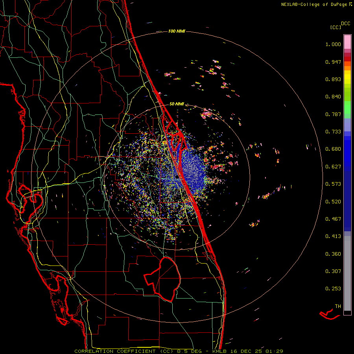Click the 0.520 legend value
354x354 pixels.
[333, 202]
